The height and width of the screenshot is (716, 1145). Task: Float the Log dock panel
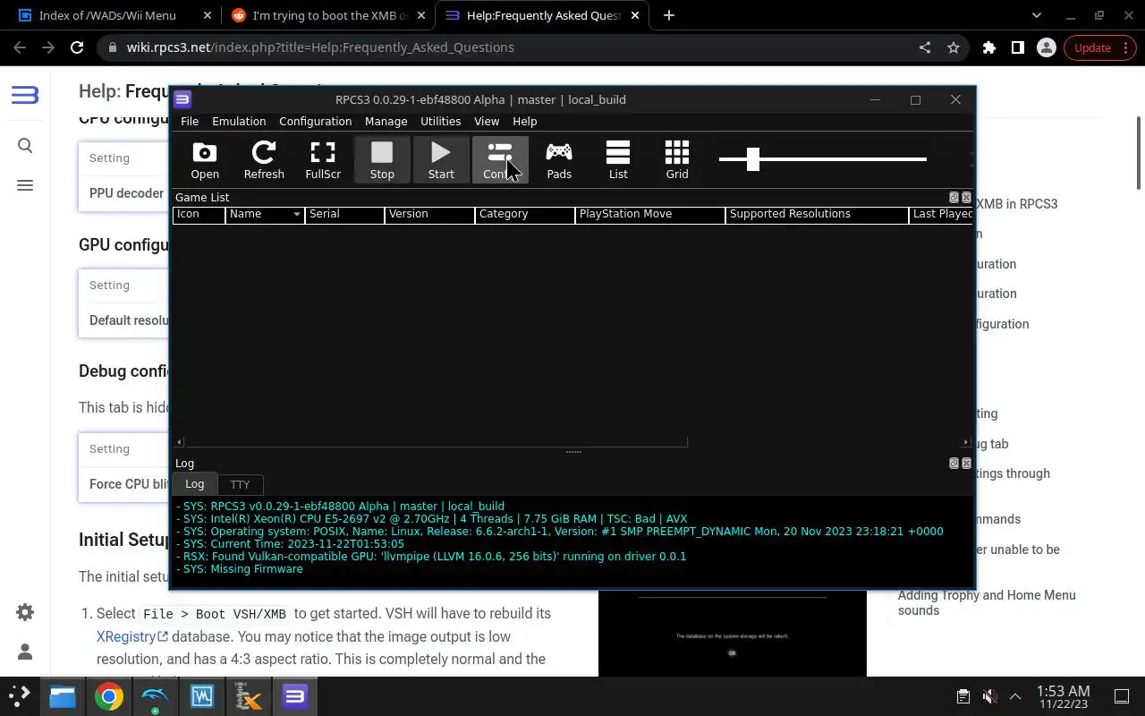pyautogui.click(x=954, y=463)
